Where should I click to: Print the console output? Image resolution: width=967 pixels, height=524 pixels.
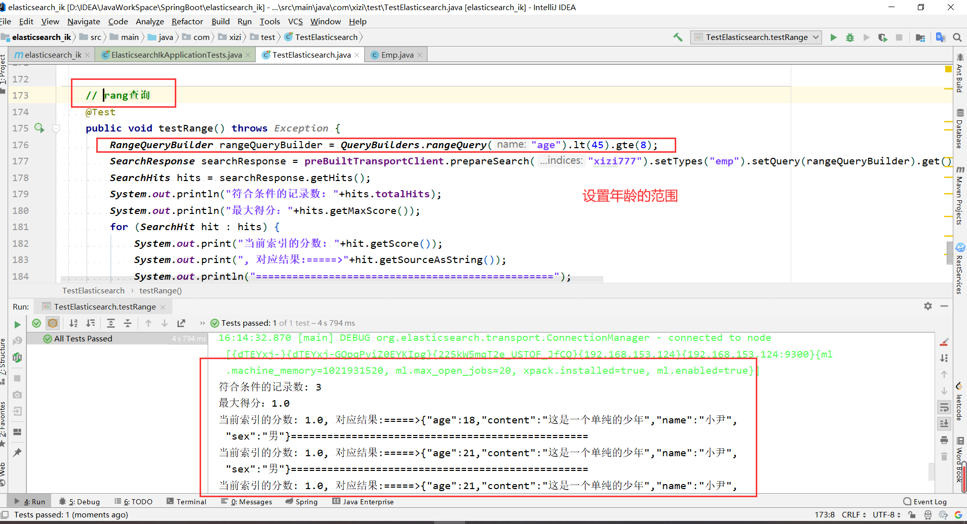(944, 440)
